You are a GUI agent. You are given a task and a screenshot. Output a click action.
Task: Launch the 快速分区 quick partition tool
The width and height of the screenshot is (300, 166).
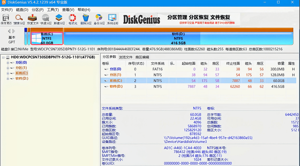pyautogui.click(x=46, y=18)
